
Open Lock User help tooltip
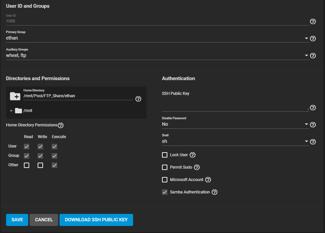[x=193, y=155]
